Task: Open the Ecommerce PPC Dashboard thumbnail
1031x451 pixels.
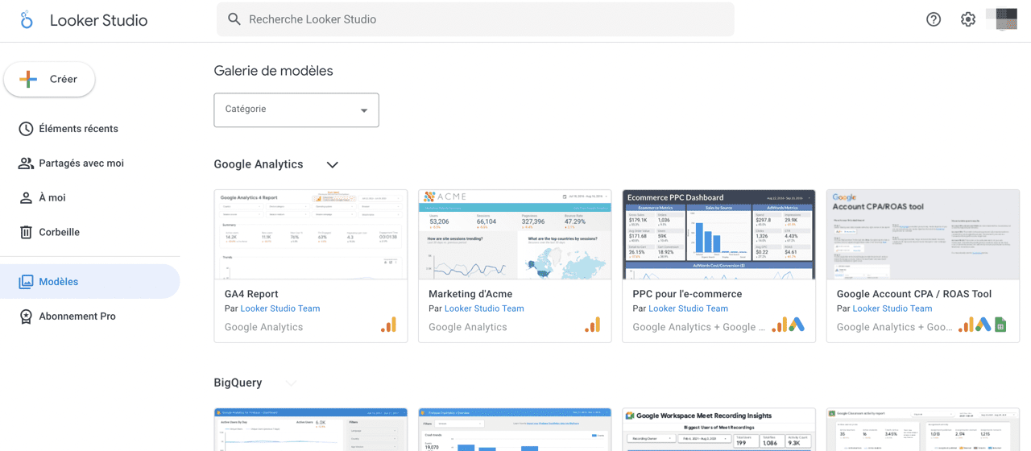Action: click(x=719, y=235)
